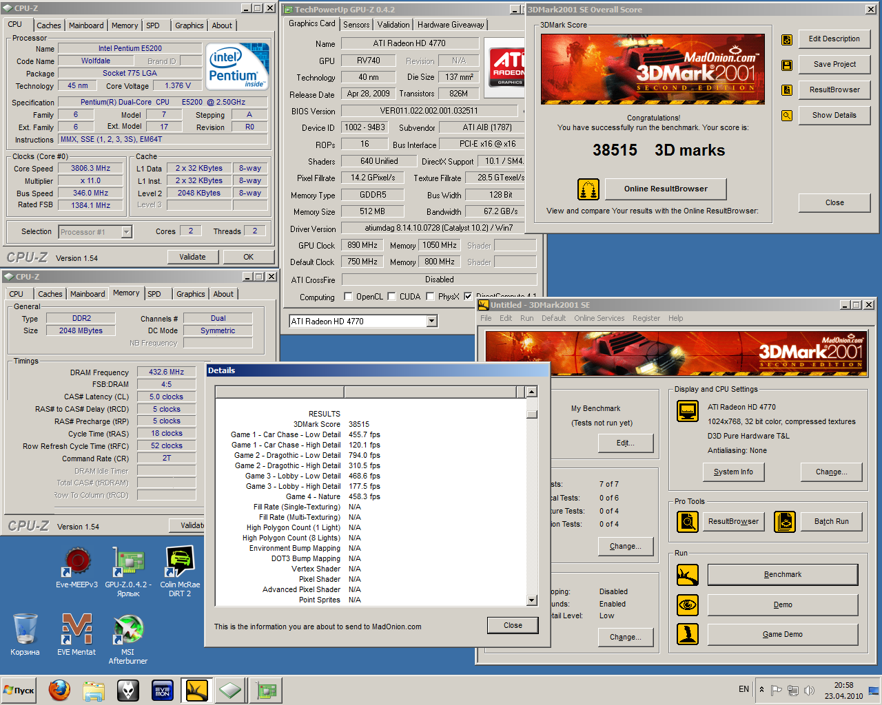Click the Game Demo button

pos(783,635)
